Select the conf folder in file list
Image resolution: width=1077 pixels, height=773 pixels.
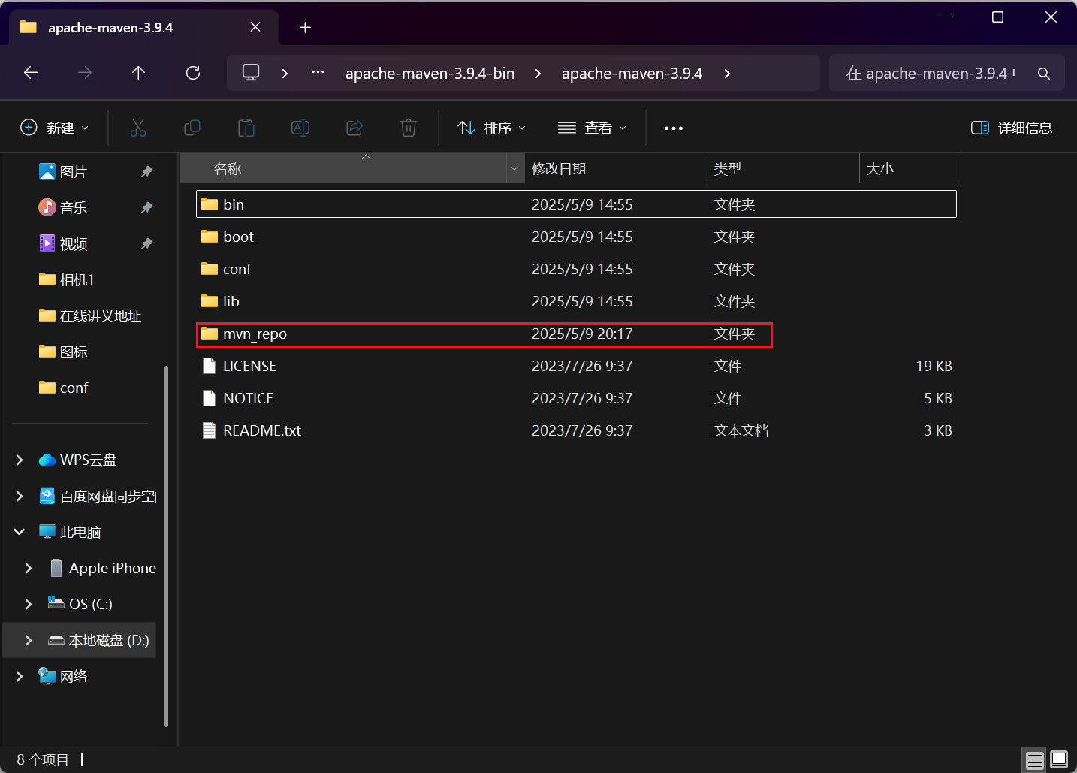click(x=576, y=269)
